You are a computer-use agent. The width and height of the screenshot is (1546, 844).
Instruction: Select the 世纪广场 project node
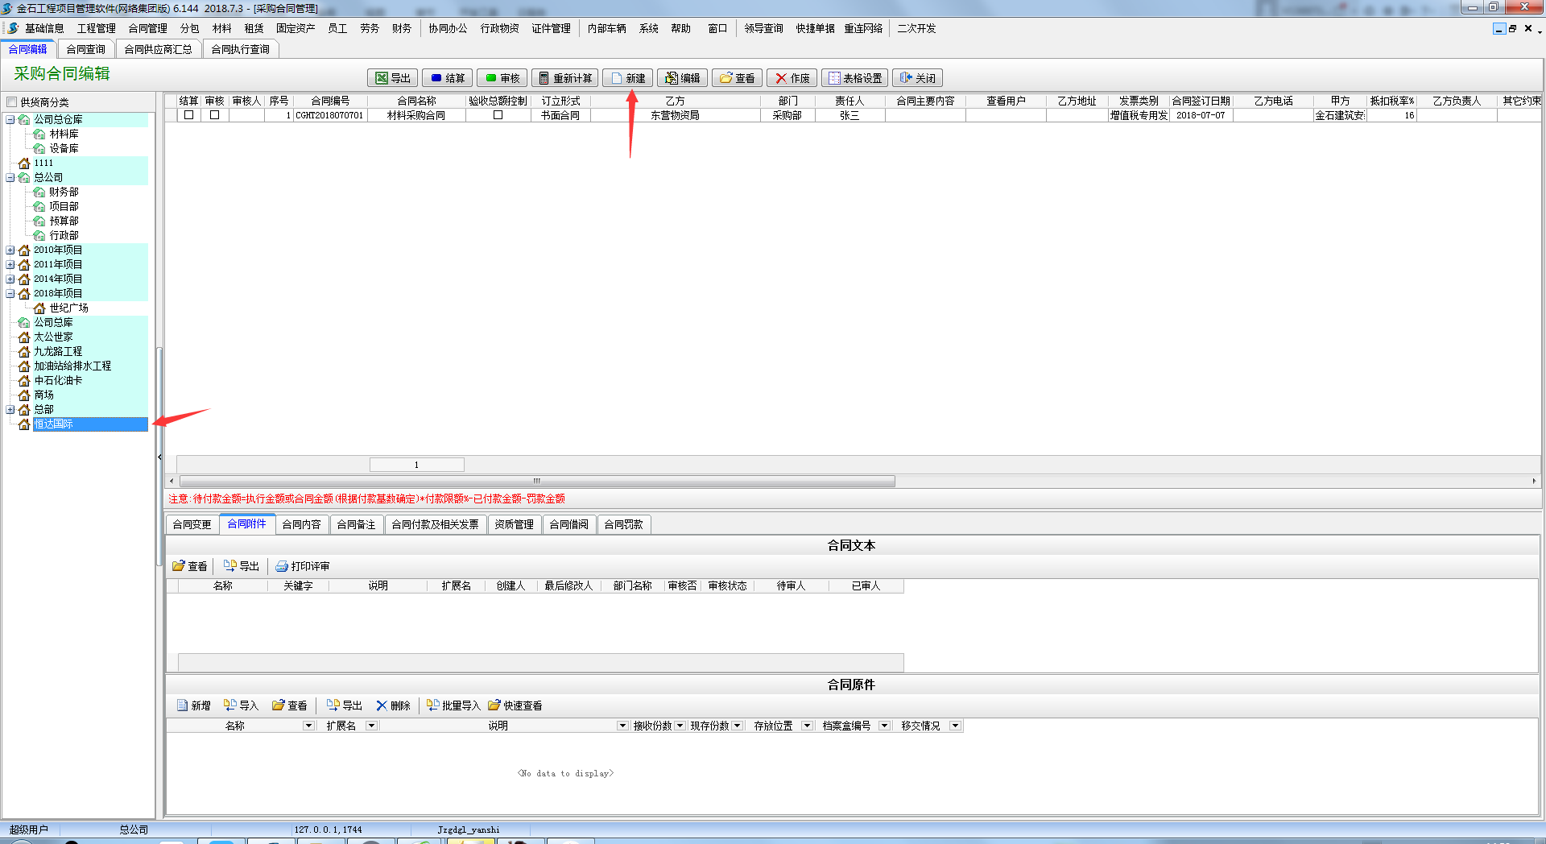[x=68, y=308]
